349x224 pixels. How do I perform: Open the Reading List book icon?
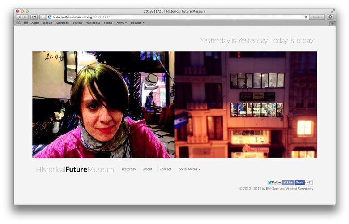[x=19, y=22]
